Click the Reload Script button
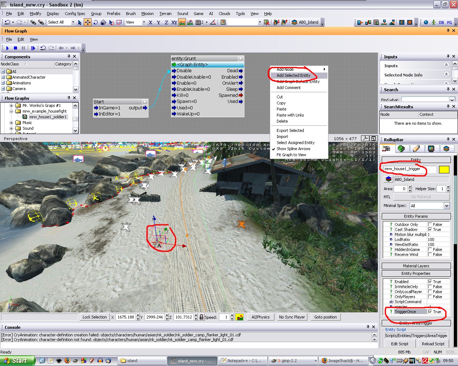The height and width of the screenshot is (366, 458). tap(433, 344)
